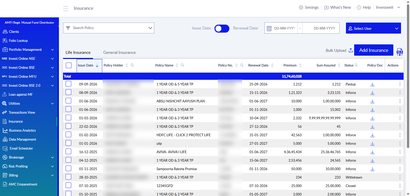
Task: Select checkbox for AVIVA I LIFE row
Action: pyautogui.click(x=68, y=151)
